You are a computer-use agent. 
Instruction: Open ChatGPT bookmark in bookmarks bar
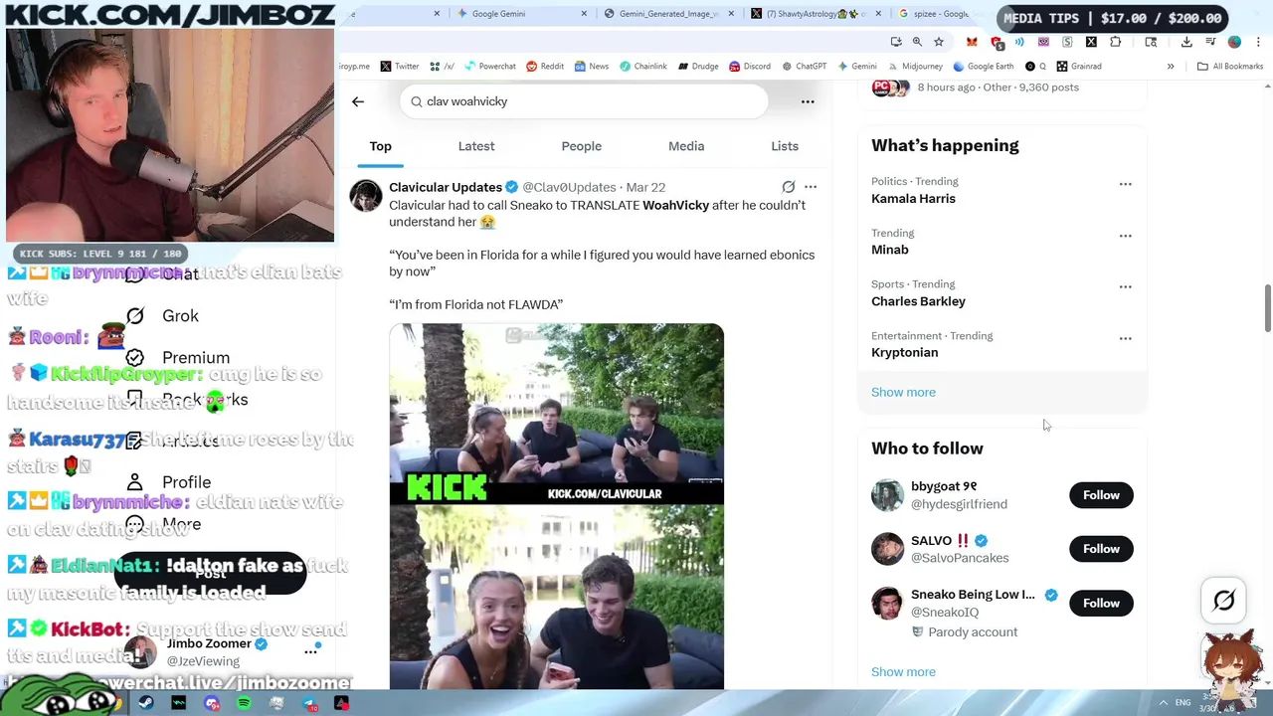[x=804, y=66]
